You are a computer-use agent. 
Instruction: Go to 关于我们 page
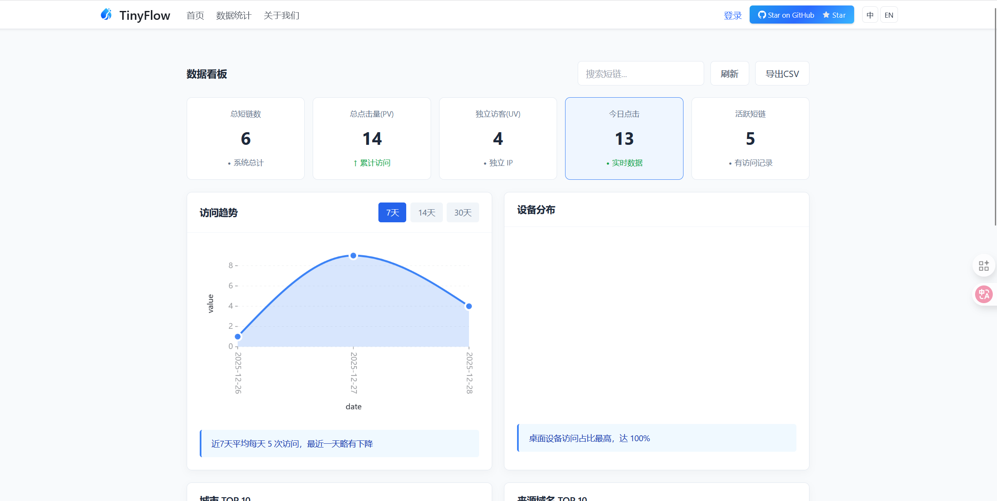pyautogui.click(x=281, y=16)
